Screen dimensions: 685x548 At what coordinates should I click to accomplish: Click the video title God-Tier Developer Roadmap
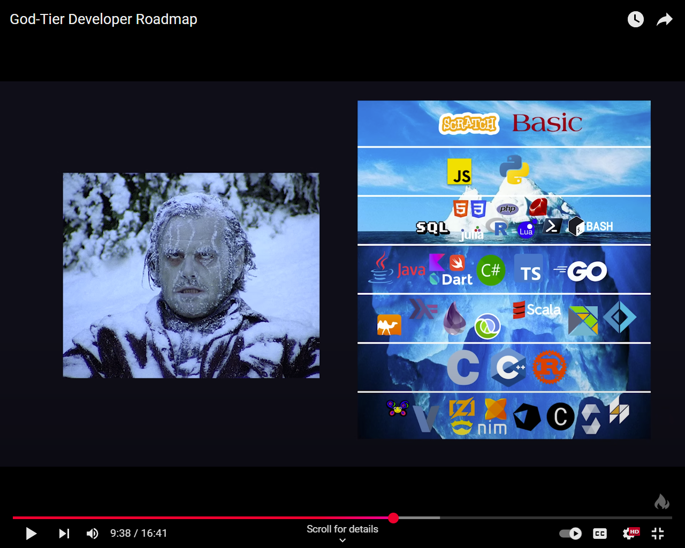[103, 19]
